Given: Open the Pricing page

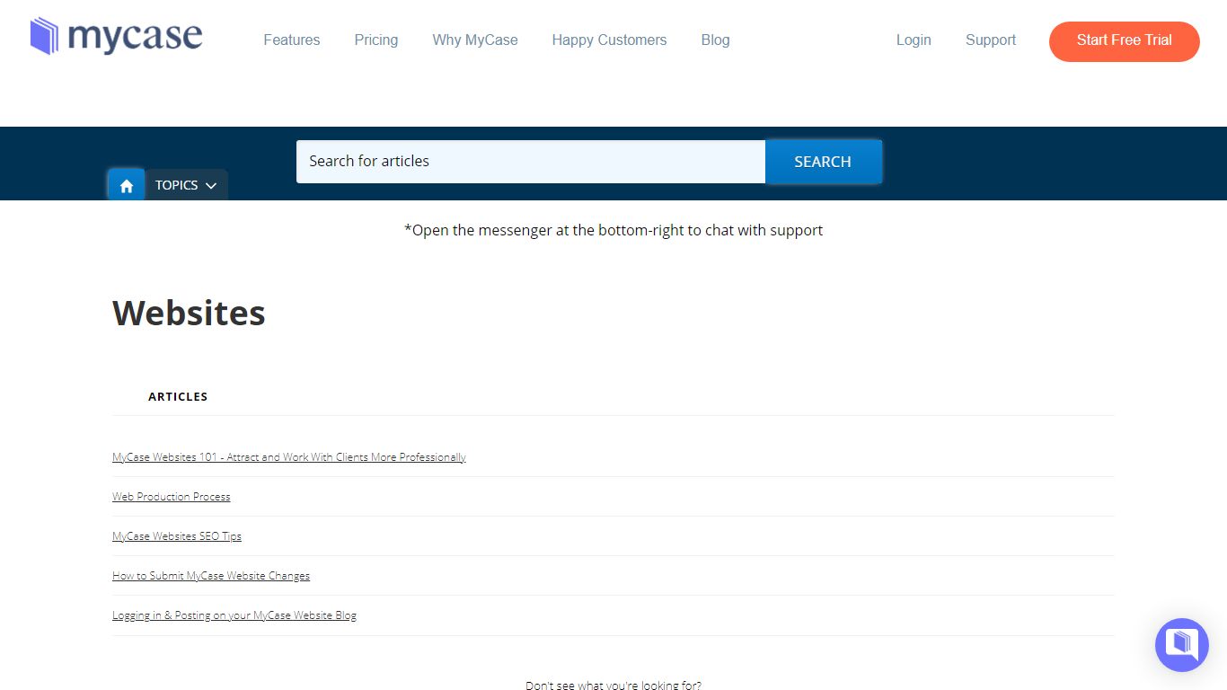Looking at the screenshot, I should pos(376,40).
